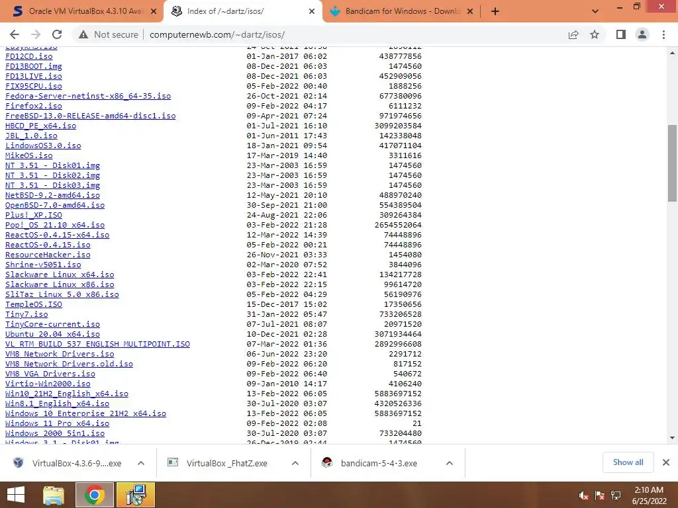Image resolution: width=678 pixels, height=508 pixels.
Task: Open the Chrome three-dot menu
Action: (663, 34)
